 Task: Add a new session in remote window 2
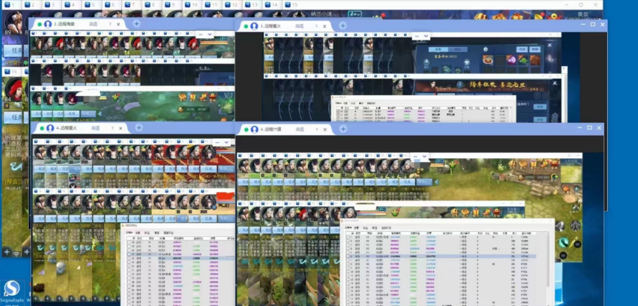[x=136, y=24]
